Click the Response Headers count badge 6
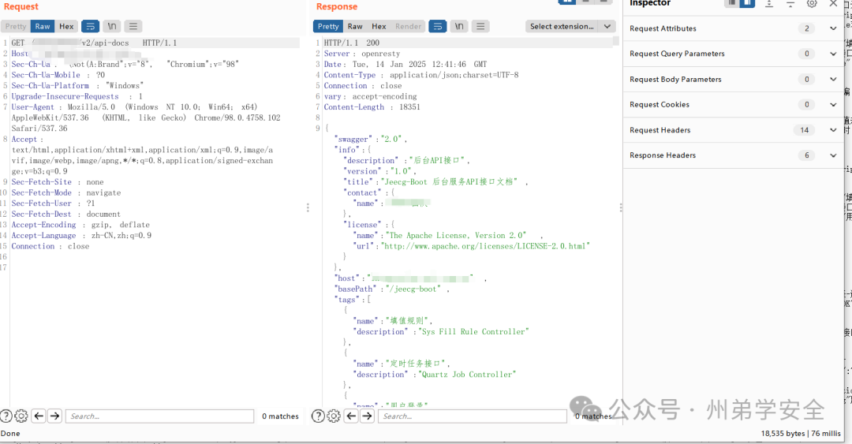 click(x=806, y=155)
